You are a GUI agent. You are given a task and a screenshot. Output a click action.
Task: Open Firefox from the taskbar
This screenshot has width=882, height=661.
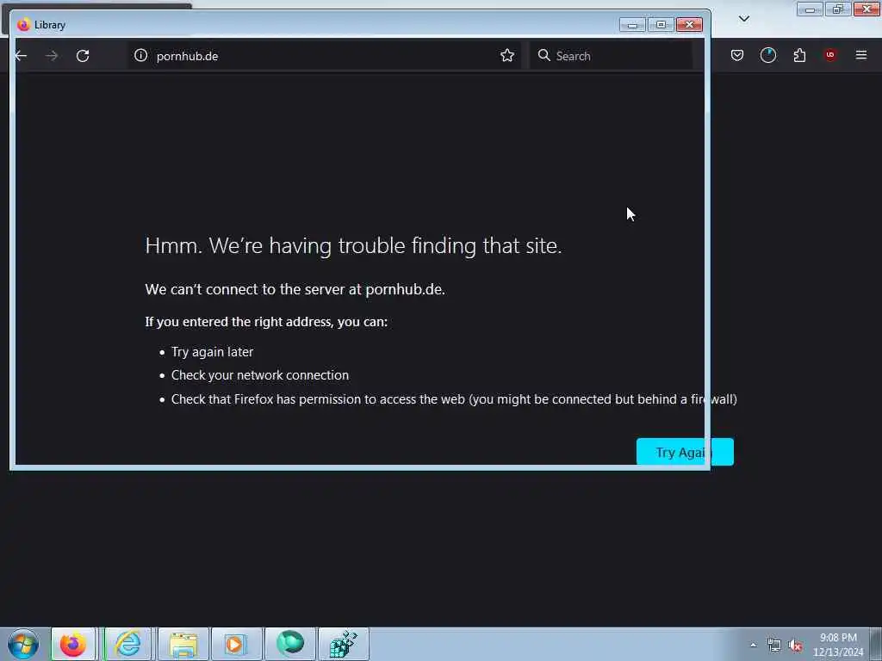coord(74,644)
